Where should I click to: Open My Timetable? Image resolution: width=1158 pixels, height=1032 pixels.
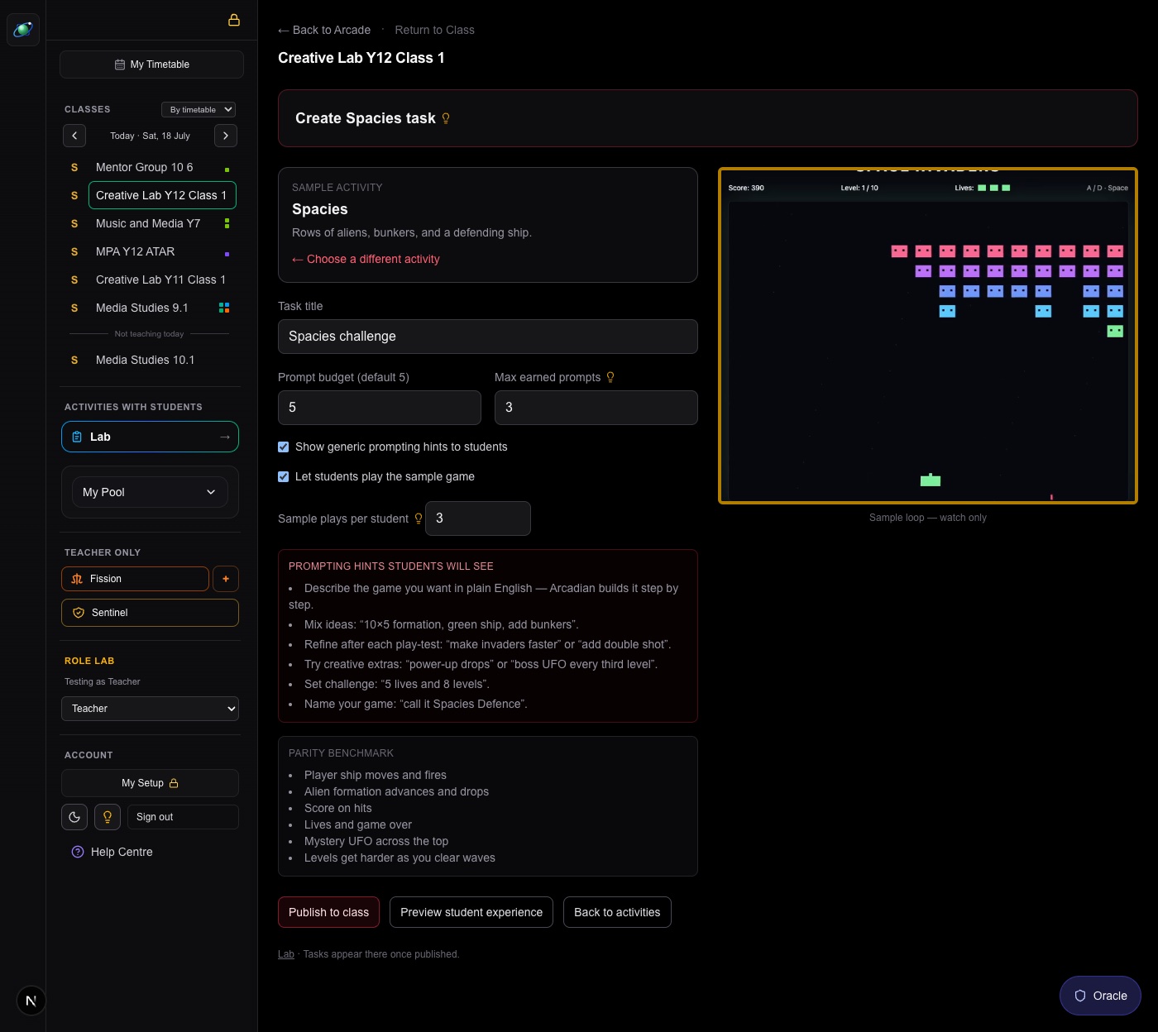151,64
